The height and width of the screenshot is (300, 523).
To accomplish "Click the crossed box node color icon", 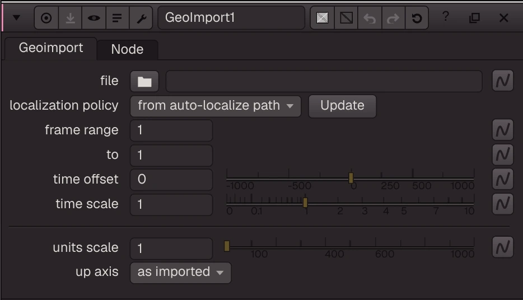I will pos(322,18).
